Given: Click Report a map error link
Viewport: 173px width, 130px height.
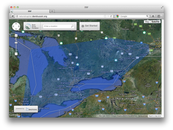Looking at the screenshot, I should (155, 116).
